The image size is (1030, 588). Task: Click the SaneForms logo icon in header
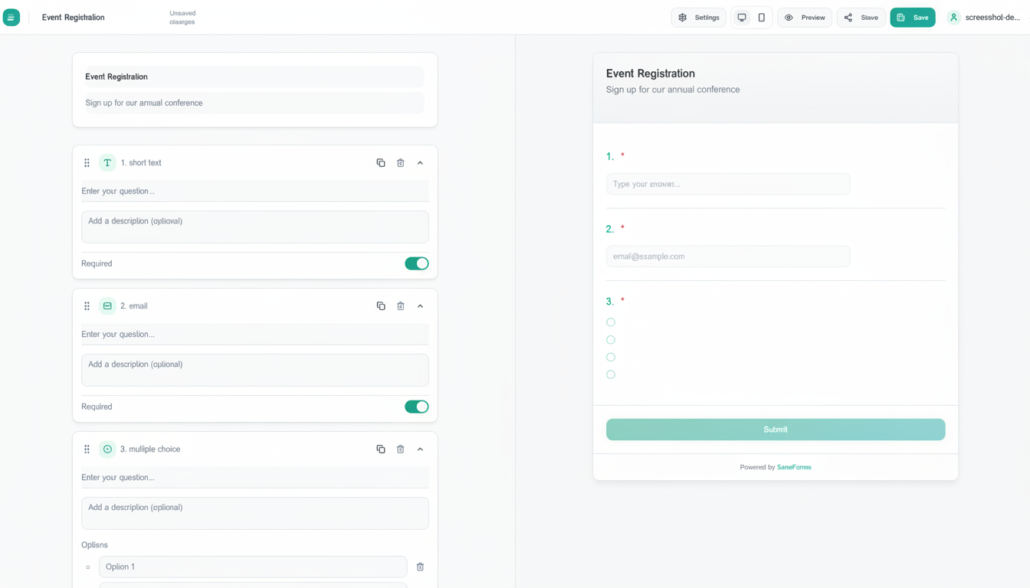click(x=11, y=18)
